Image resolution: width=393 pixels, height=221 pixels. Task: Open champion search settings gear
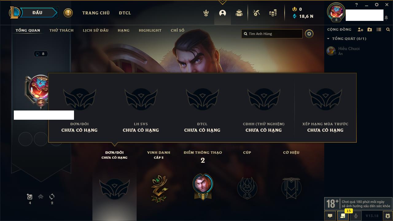click(309, 34)
